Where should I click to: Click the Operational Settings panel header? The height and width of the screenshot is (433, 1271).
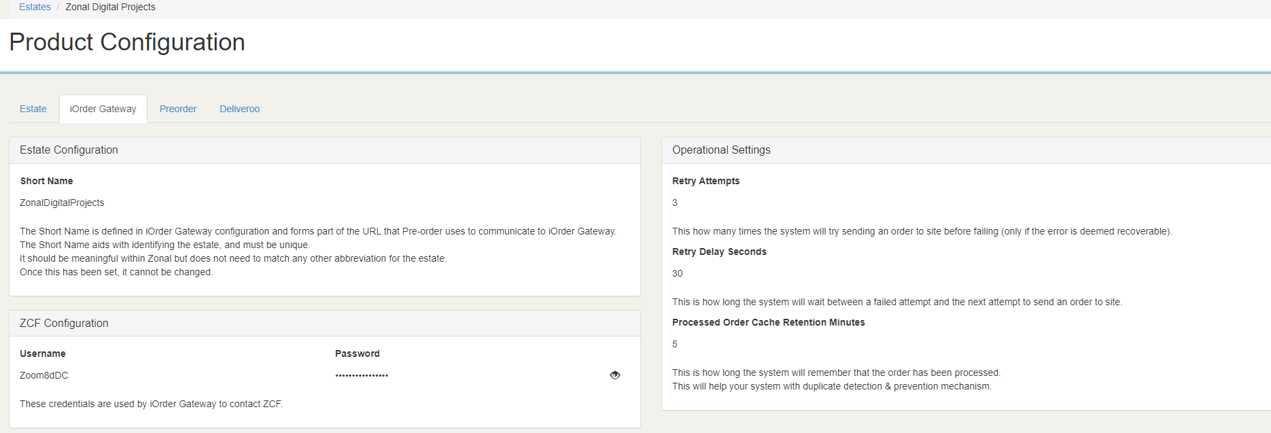point(721,150)
